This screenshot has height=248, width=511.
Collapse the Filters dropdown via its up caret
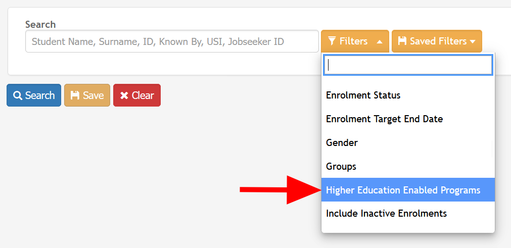click(380, 41)
